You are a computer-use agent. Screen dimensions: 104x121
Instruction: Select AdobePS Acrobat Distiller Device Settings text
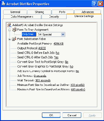[38, 25]
